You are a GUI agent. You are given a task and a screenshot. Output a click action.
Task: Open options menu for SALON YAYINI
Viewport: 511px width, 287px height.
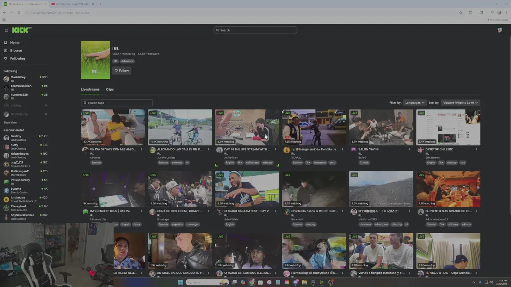pos(410,149)
